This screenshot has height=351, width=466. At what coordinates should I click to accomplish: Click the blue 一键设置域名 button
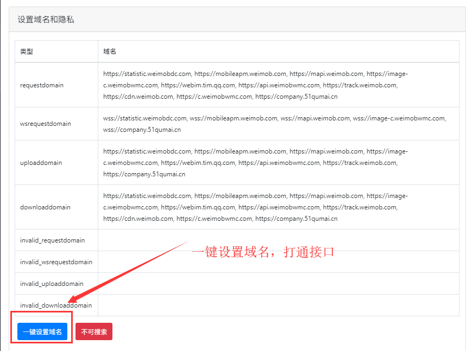[x=42, y=331]
